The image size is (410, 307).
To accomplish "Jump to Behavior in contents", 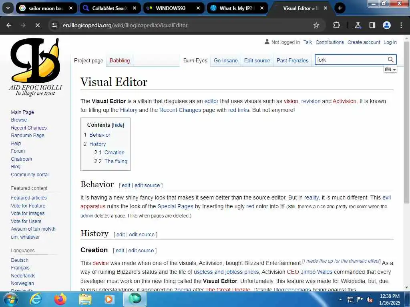I will pyautogui.click(x=100, y=135).
